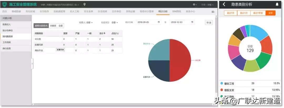Select 问题分析 in the sidebar
The image size is (284, 108).
16,18
